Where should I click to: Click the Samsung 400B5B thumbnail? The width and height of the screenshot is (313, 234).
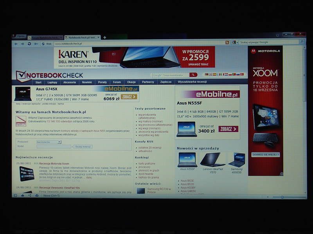pyautogui.click(x=237, y=160)
